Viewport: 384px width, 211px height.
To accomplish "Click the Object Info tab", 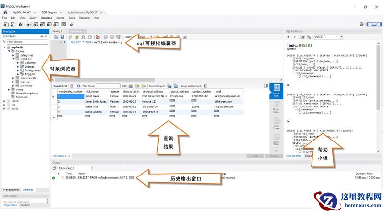I will [10, 205].
